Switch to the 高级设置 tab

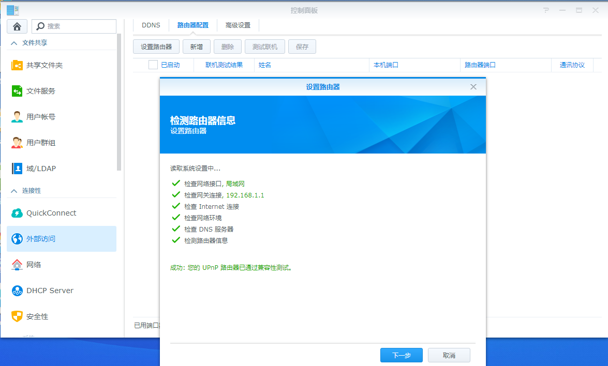tap(238, 24)
